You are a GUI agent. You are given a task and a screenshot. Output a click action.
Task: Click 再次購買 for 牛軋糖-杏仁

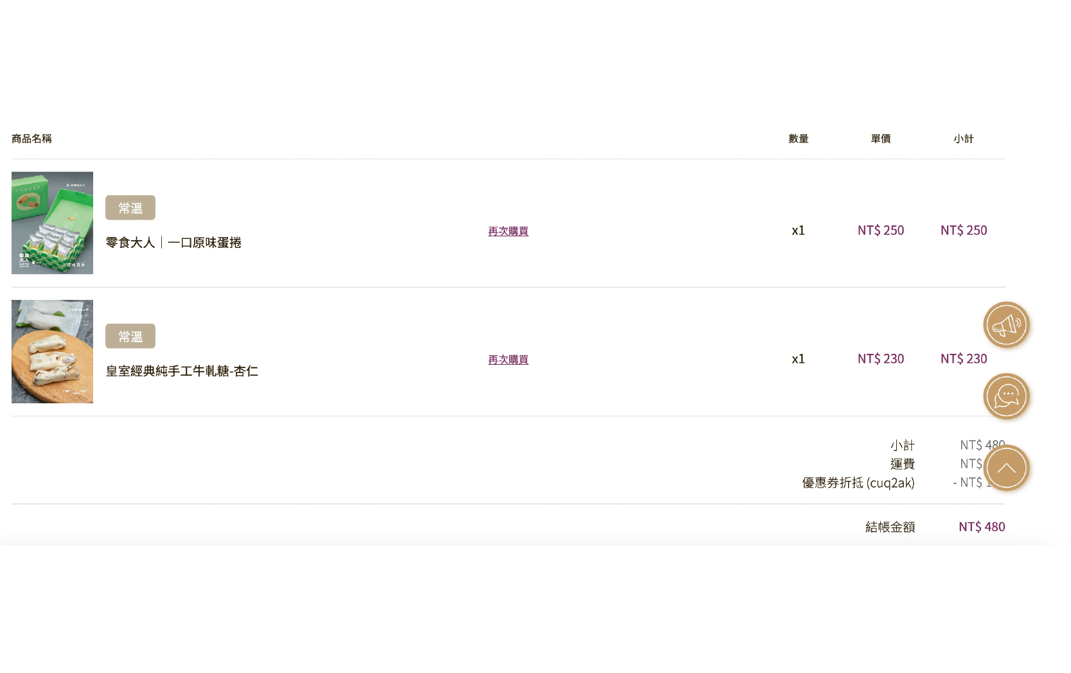[508, 360]
